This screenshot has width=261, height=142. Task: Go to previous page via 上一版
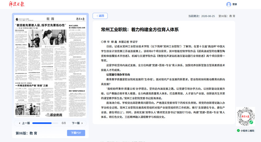tap(24, 123)
